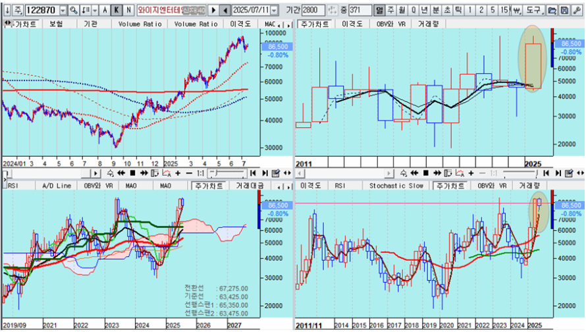Open the folder icon to load chart
The height and width of the screenshot is (332, 586).
[552, 11]
